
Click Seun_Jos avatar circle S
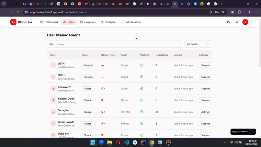[x=53, y=112]
